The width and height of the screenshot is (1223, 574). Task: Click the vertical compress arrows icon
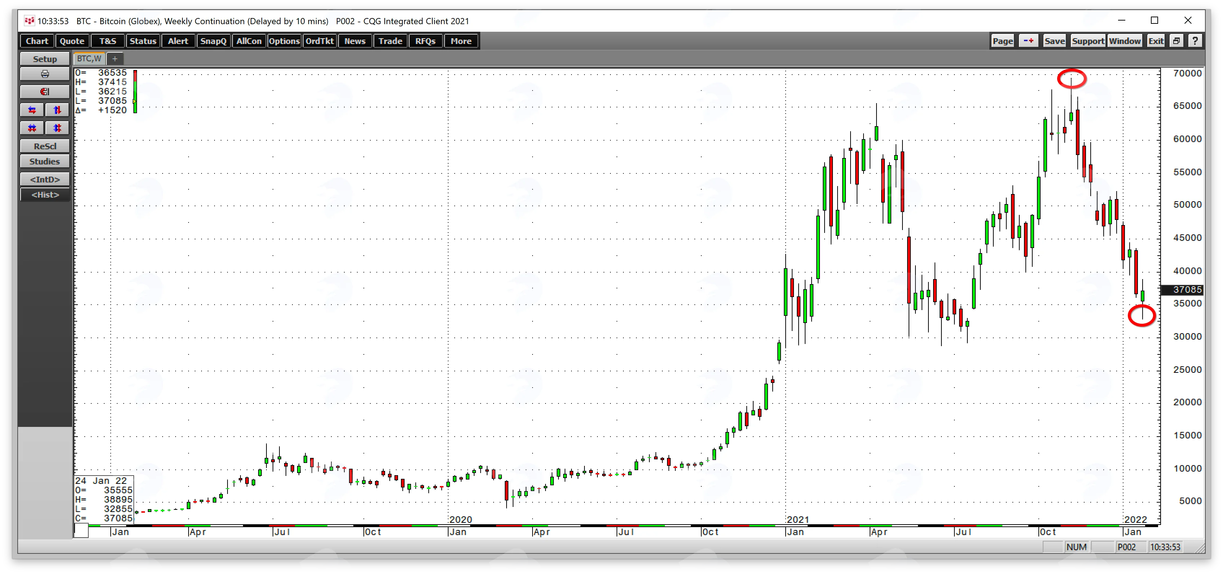57,128
